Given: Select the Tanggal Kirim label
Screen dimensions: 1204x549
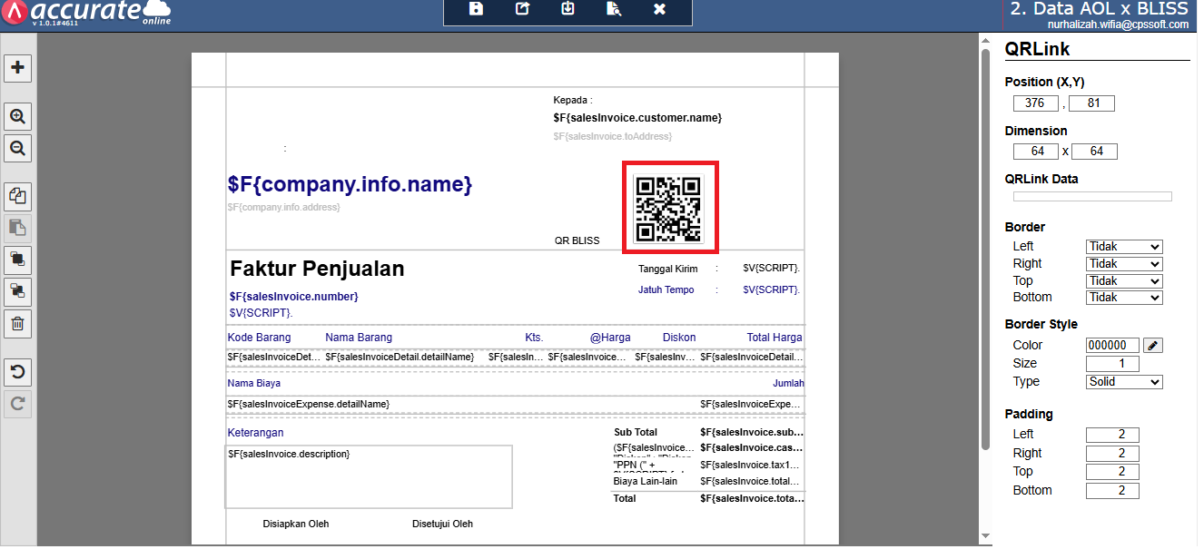Looking at the screenshot, I should click(x=668, y=269).
